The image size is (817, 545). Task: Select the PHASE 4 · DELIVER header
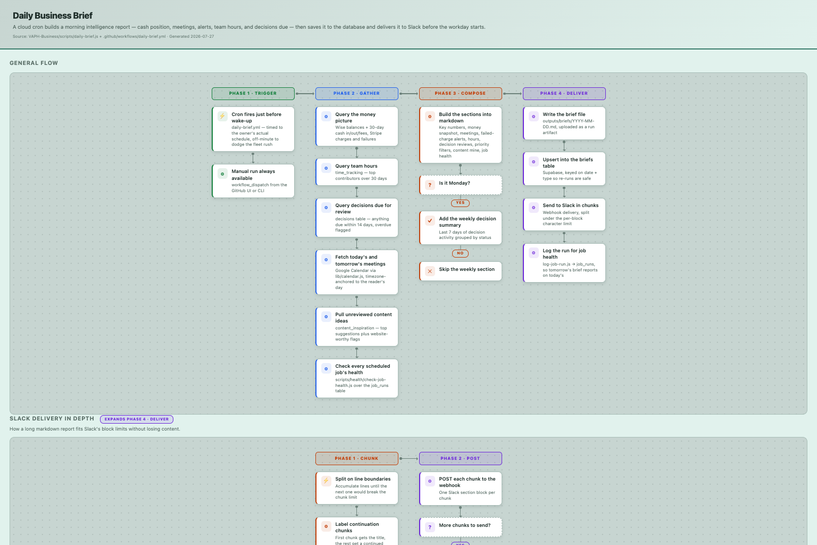[x=564, y=94]
